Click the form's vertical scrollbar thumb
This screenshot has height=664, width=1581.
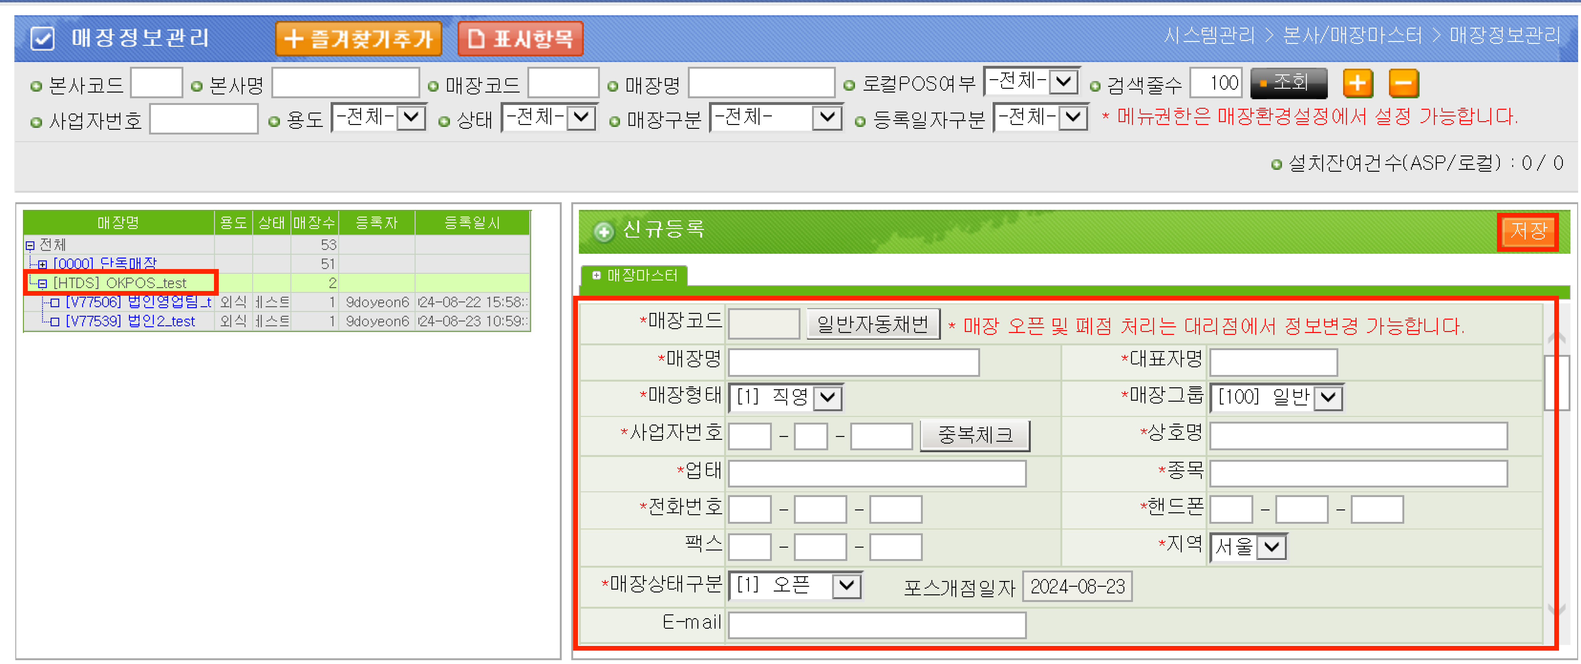click(x=1556, y=382)
